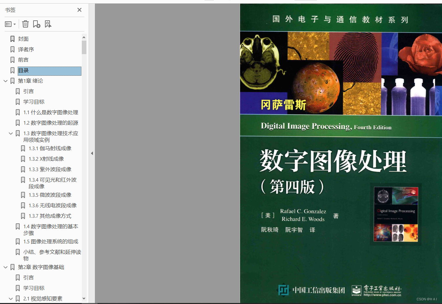Image resolution: width=442 pixels, height=304 pixels.
Task: Click bookmark icon next to 1.3.1 伽马射线成像
Action: (x=23, y=149)
